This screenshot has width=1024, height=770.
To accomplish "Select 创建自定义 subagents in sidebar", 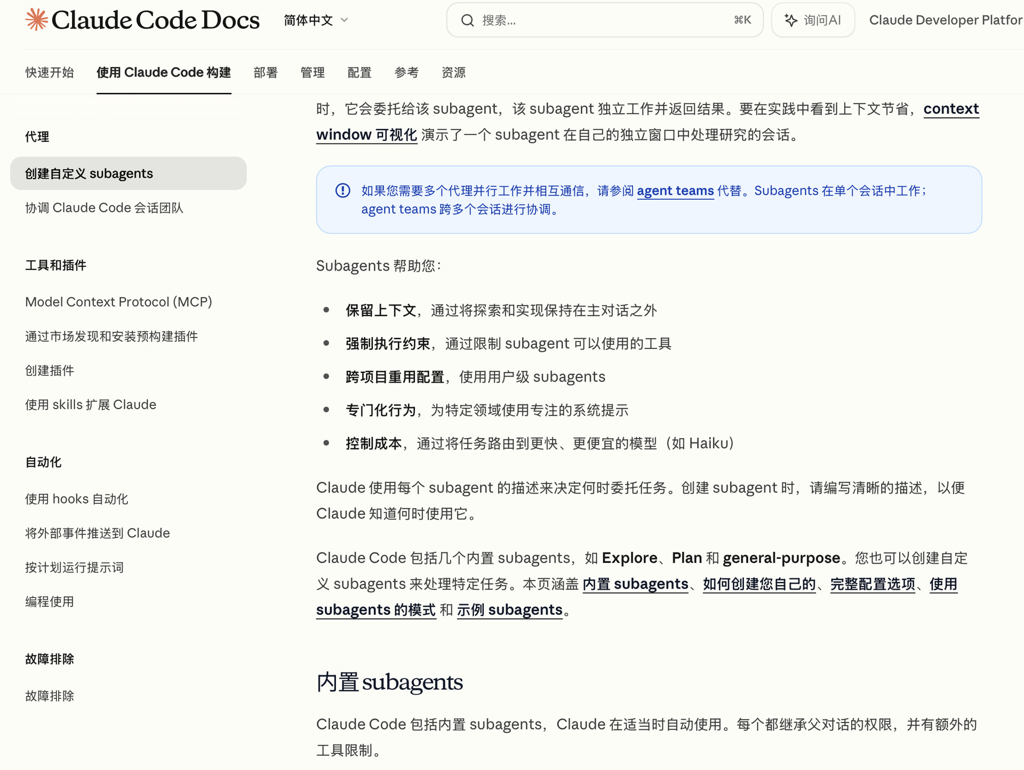I will 128,173.
